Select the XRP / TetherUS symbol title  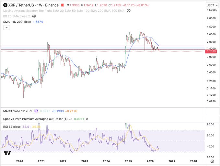(21, 5)
